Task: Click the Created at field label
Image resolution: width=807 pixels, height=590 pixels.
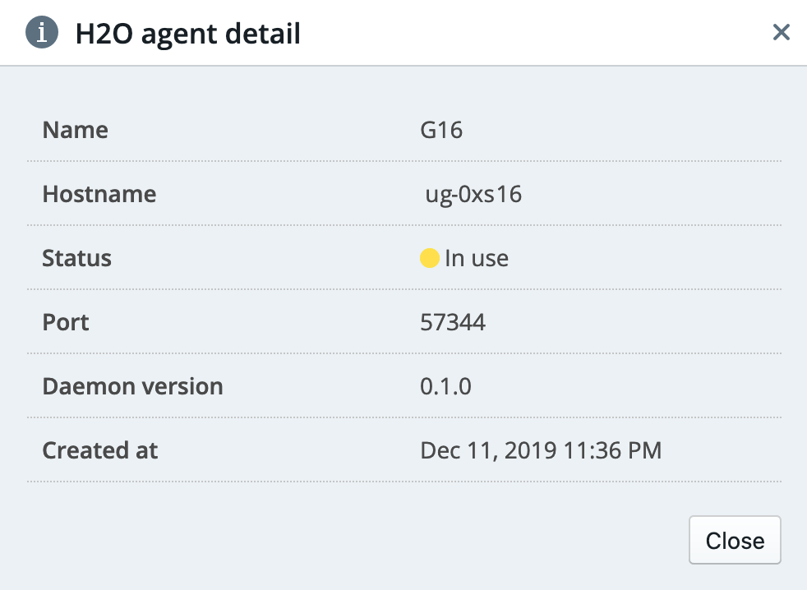Action: (x=100, y=450)
